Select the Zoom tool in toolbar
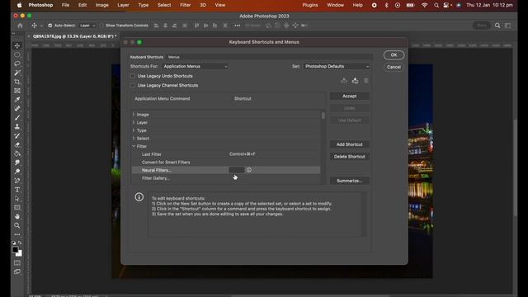Screen dimensions: 528x297 tap(17, 225)
